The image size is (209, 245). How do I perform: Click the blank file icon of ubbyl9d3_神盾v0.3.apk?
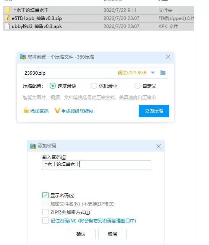pos(7,26)
